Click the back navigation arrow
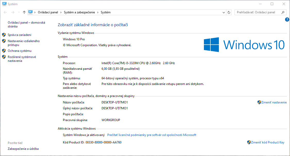 pyautogui.click(x=5, y=12)
